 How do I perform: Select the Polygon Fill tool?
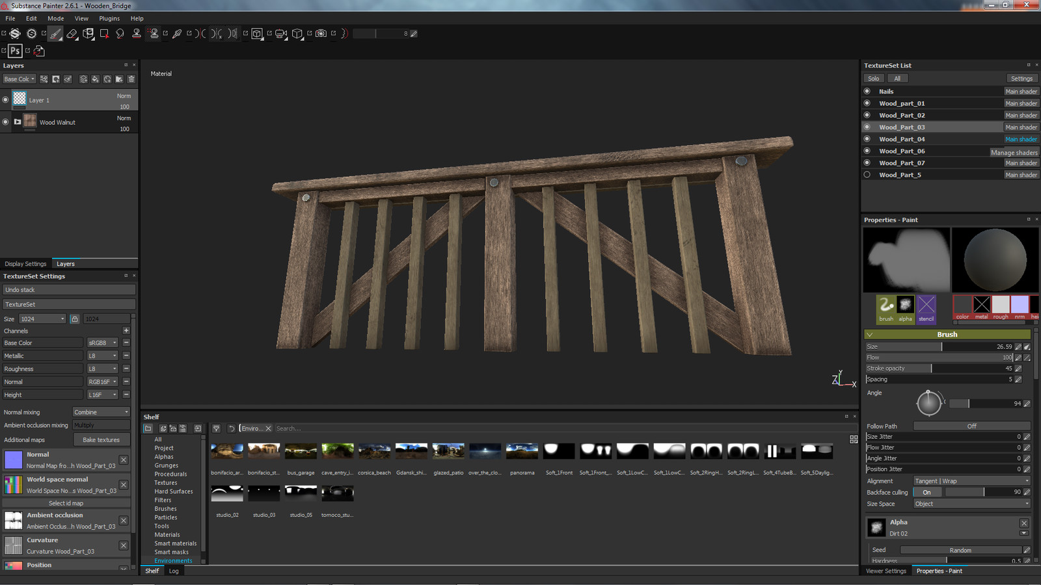104,33
